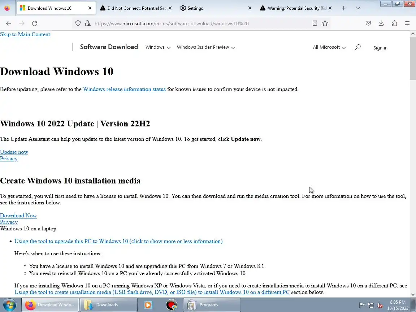Expand the All Microsoft dropdown
416x312 pixels.
[x=329, y=47]
